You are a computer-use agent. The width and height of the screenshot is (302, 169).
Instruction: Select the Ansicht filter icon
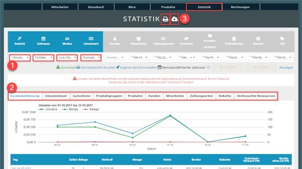(x=19, y=38)
